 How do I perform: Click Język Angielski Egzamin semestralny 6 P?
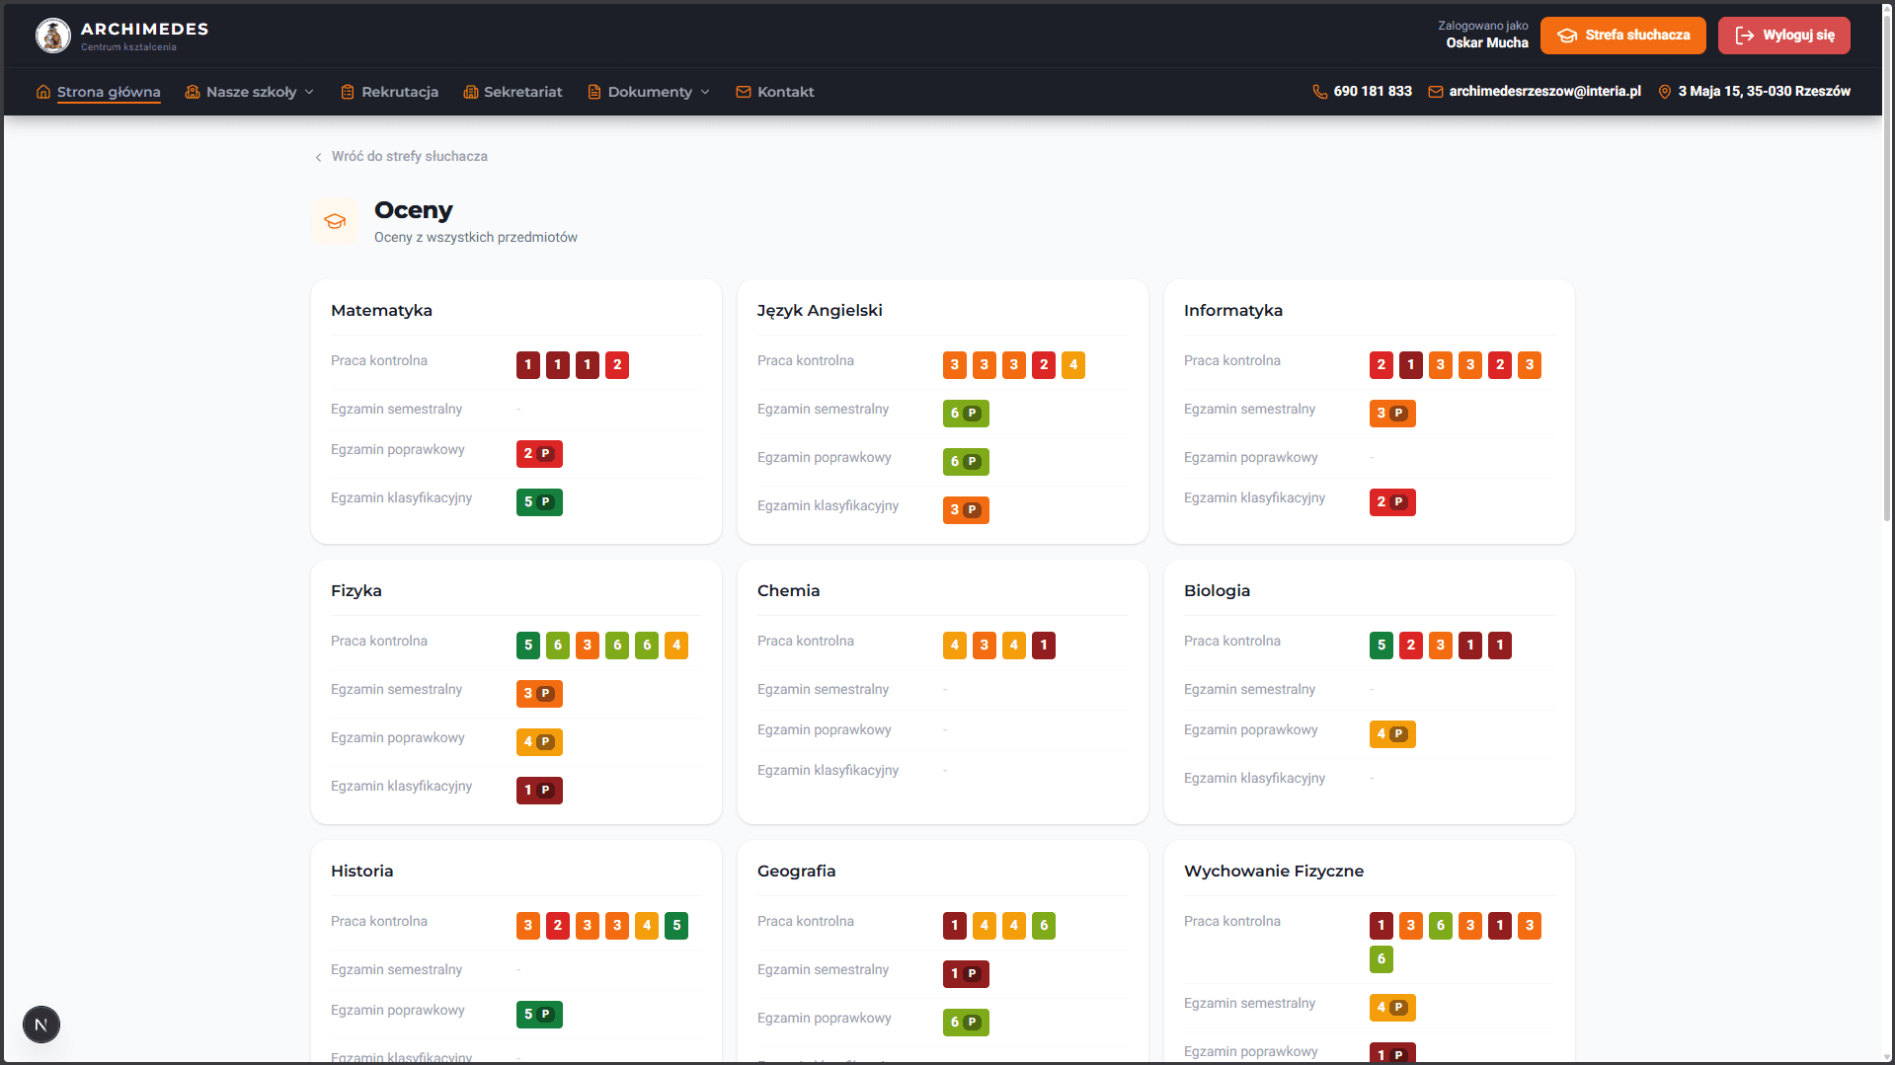tap(966, 414)
